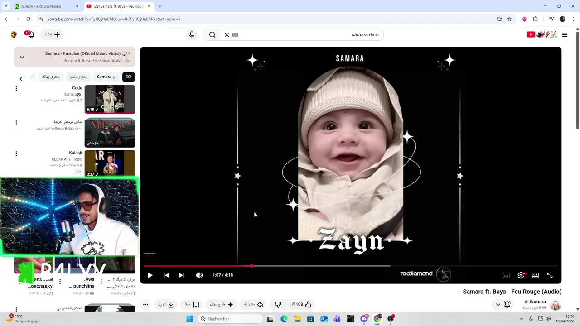Open the Kalash video thumbnail

[x=110, y=164]
